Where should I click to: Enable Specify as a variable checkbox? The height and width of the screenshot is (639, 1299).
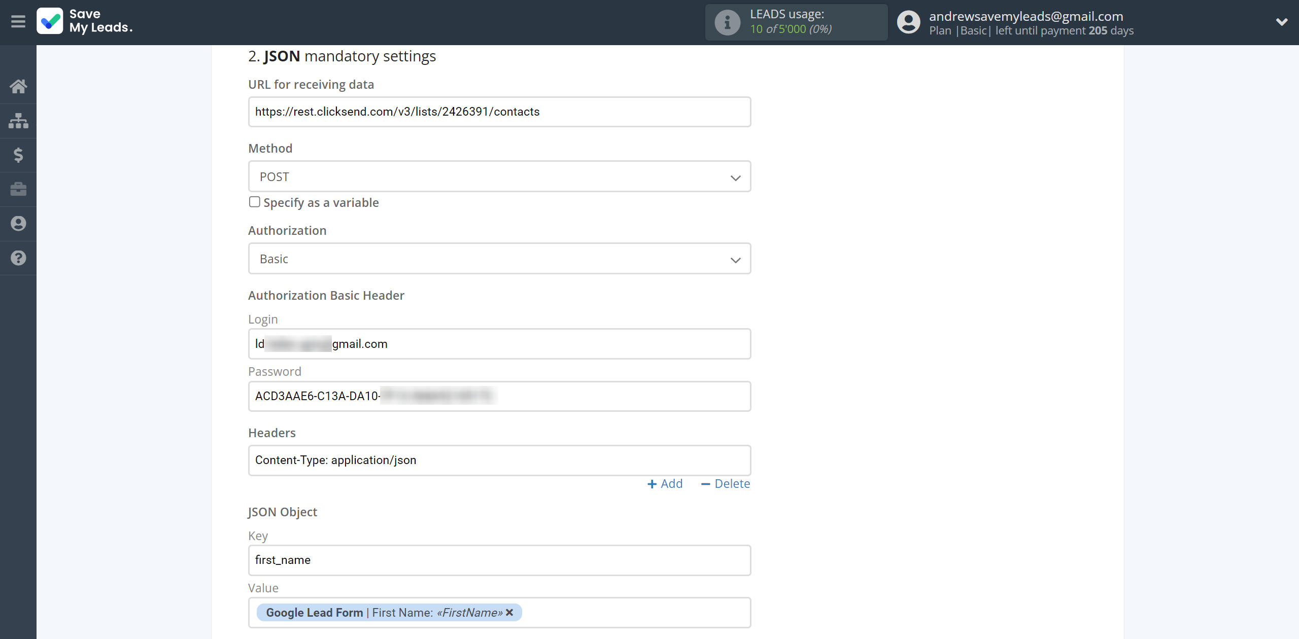[255, 202]
